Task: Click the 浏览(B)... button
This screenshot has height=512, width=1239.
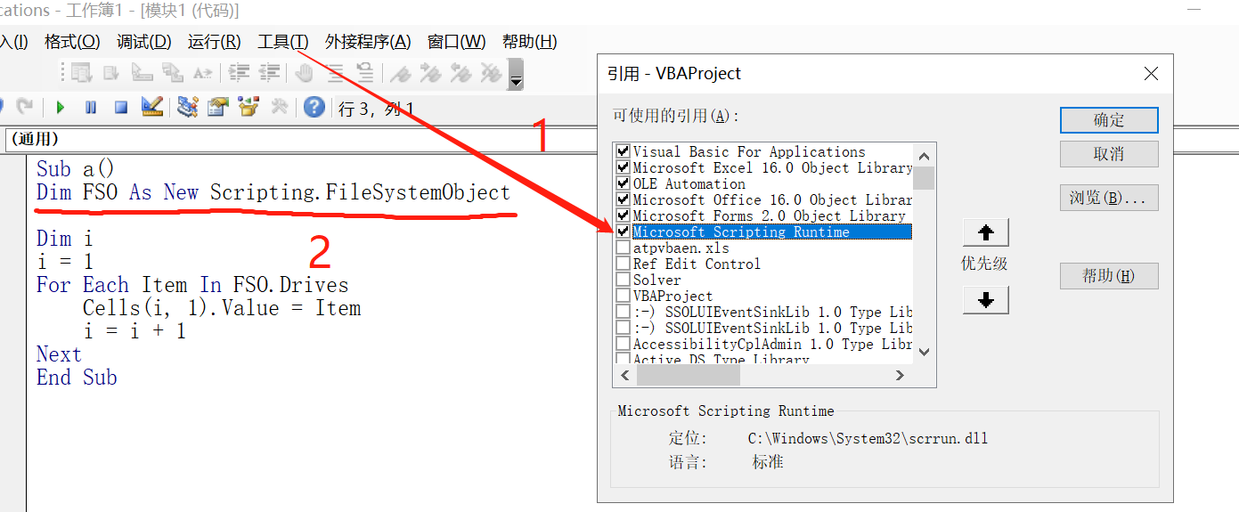Action: click(1109, 198)
